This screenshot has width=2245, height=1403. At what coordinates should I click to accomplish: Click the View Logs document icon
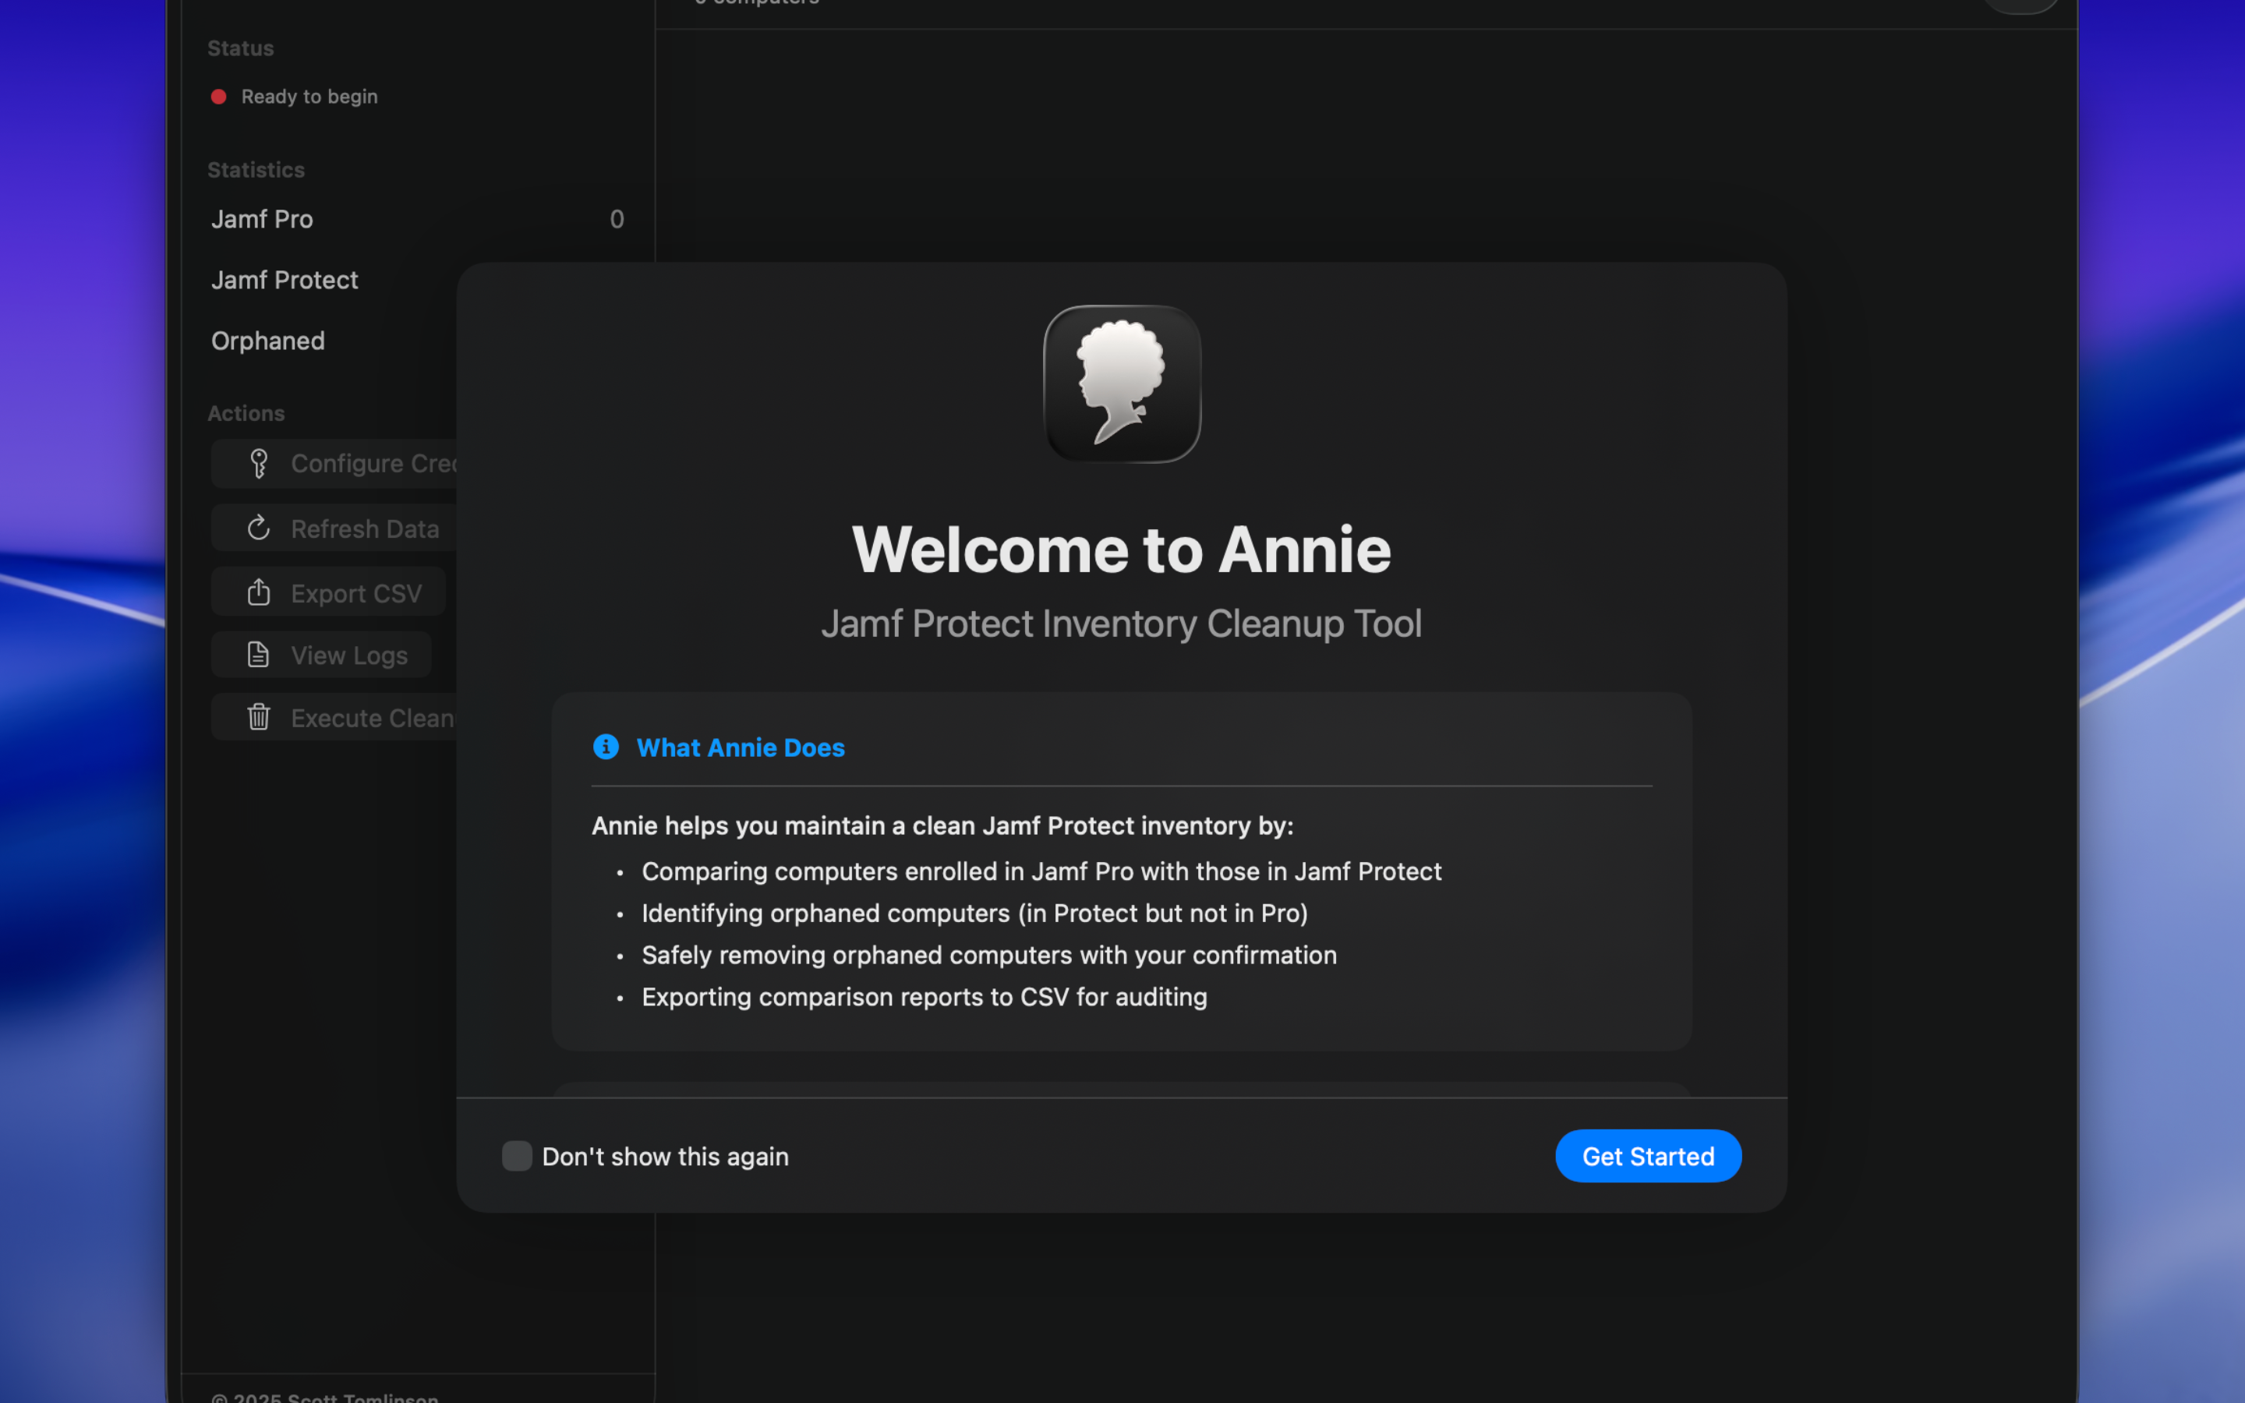pos(259,655)
